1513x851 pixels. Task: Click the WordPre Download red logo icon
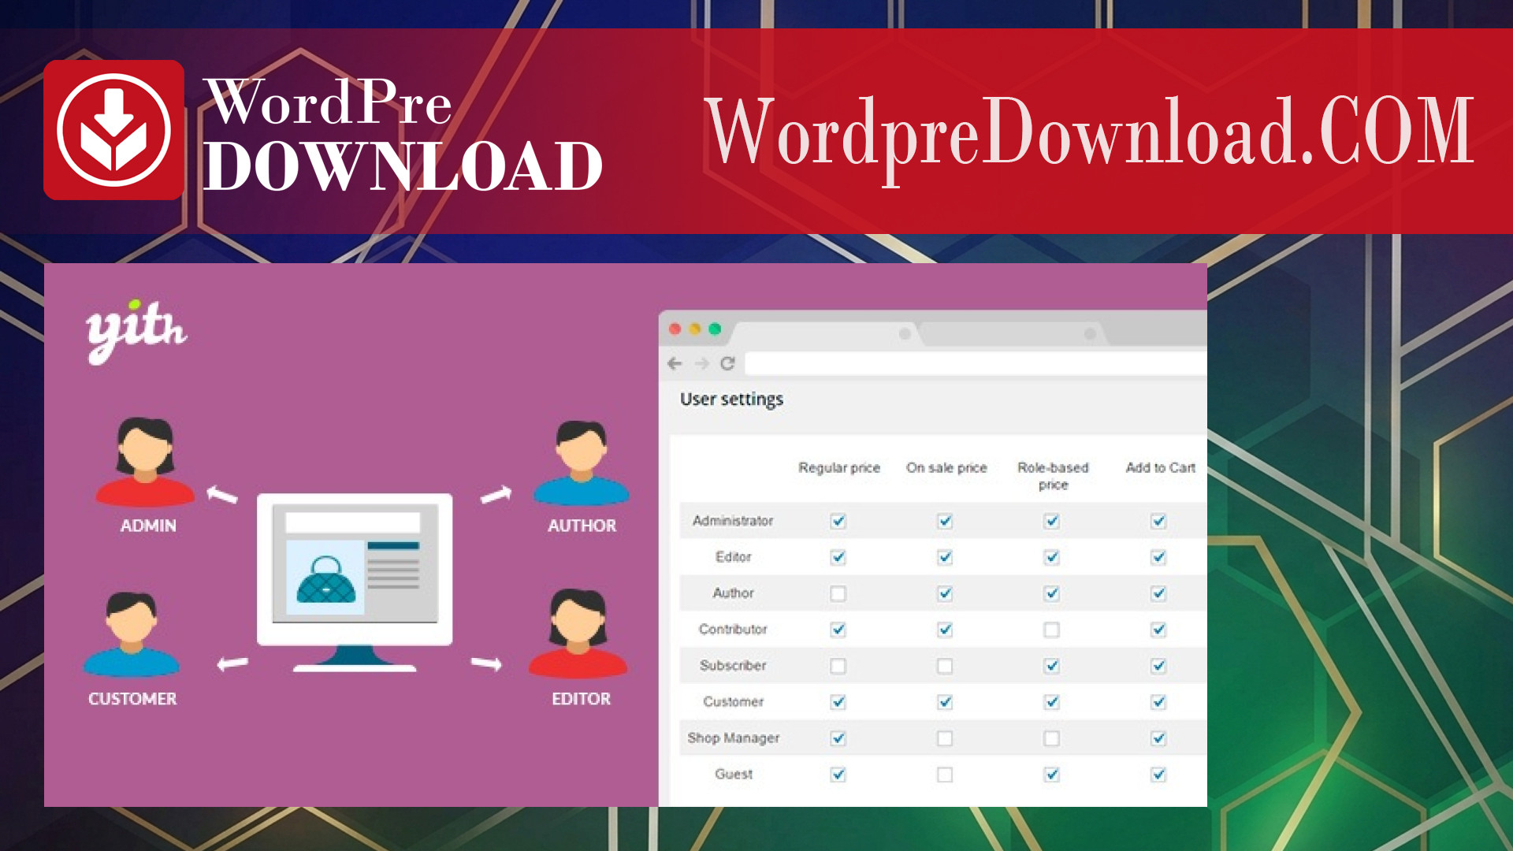pos(114,130)
